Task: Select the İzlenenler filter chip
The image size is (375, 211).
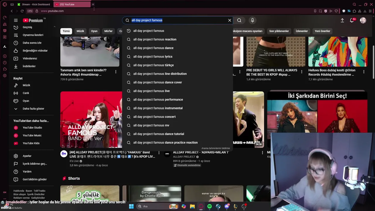Action: tap(302, 31)
